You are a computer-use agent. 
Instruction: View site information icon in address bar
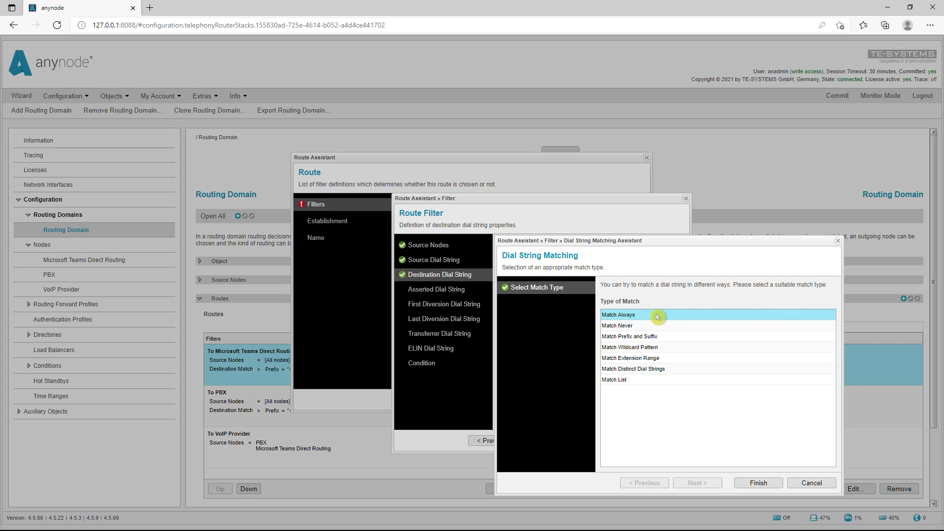pos(82,25)
